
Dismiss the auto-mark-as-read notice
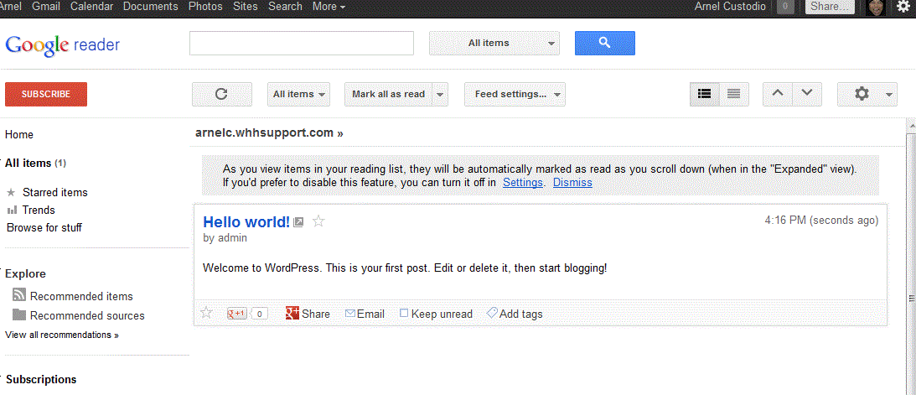click(x=572, y=182)
